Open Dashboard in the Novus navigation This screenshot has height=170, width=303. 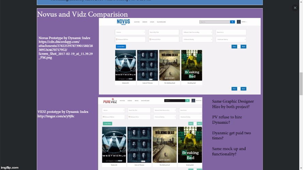coord(161,22)
